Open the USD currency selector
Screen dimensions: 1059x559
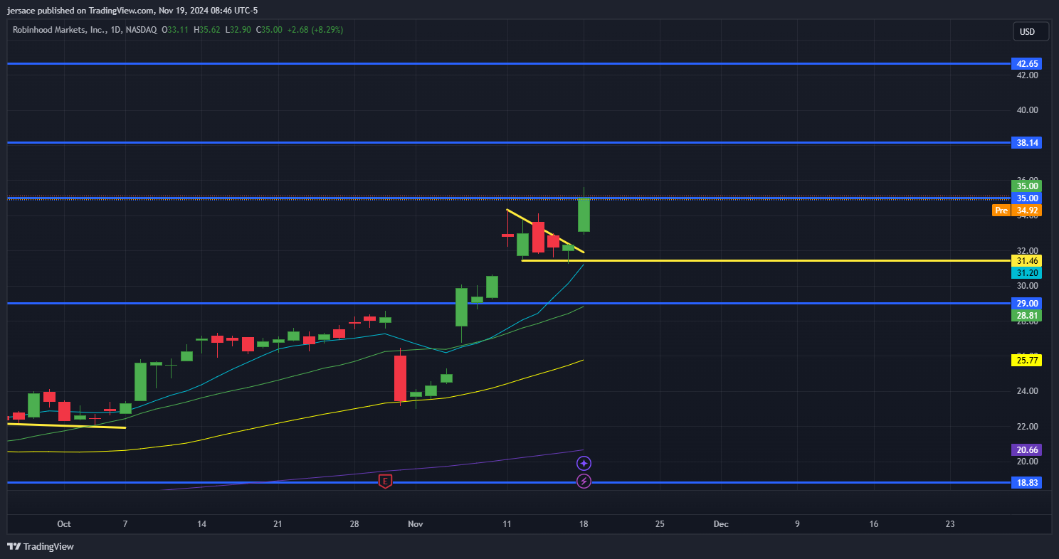pyautogui.click(x=1031, y=31)
